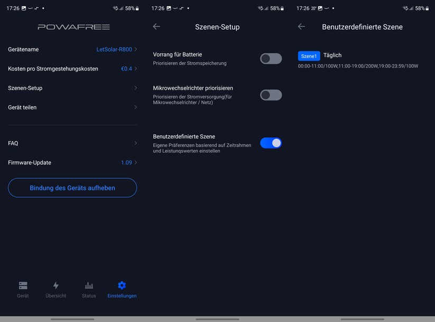
Task: Expand the Gerätename row chevron
Action: pyautogui.click(x=136, y=49)
